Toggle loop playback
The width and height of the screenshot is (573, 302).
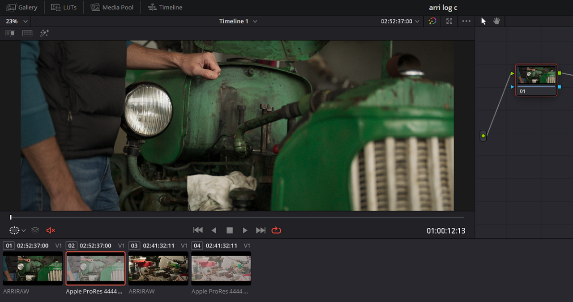point(276,230)
